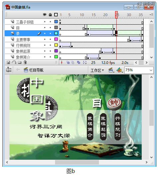This screenshot has height=175, width=158.
Task: Insert a new layer folder
Action: 20,62
